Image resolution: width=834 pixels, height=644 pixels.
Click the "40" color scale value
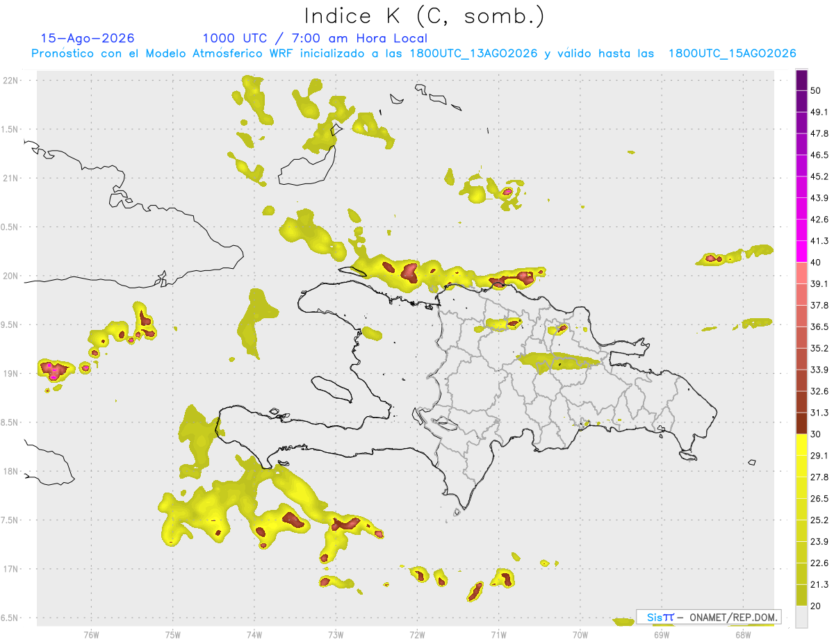point(816,263)
